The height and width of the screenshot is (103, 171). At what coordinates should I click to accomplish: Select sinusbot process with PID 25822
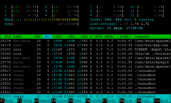(x=85, y=92)
